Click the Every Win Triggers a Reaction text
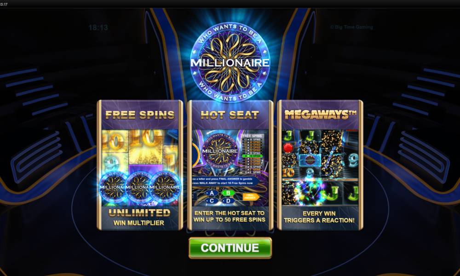460x276 pixels. (x=319, y=217)
